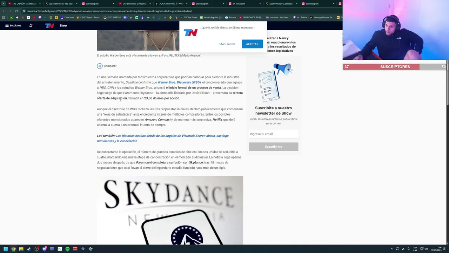449x253 pixels.
Task: Click the 'Ingresá tu email' input field
Action: [274, 134]
